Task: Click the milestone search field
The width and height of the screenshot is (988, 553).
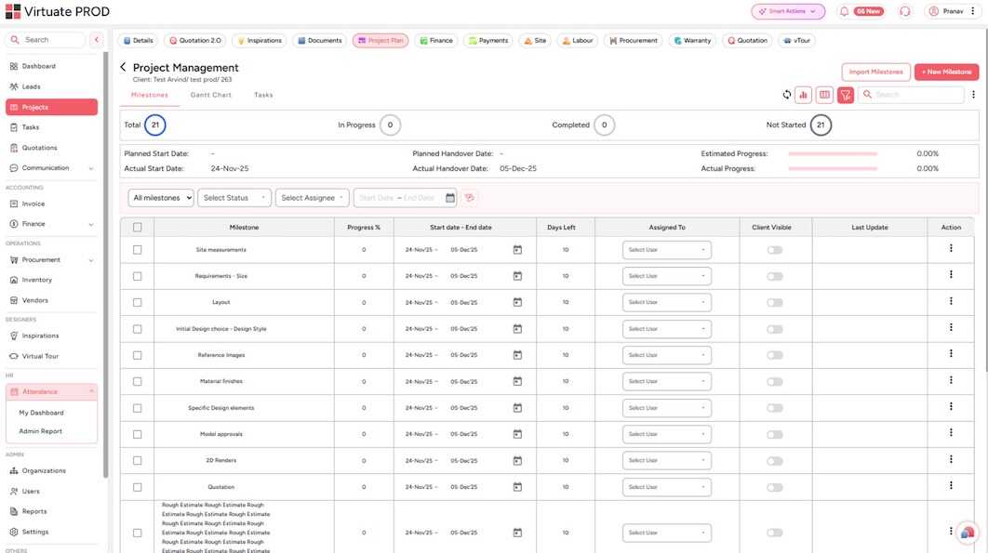Action: pyautogui.click(x=916, y=95)
